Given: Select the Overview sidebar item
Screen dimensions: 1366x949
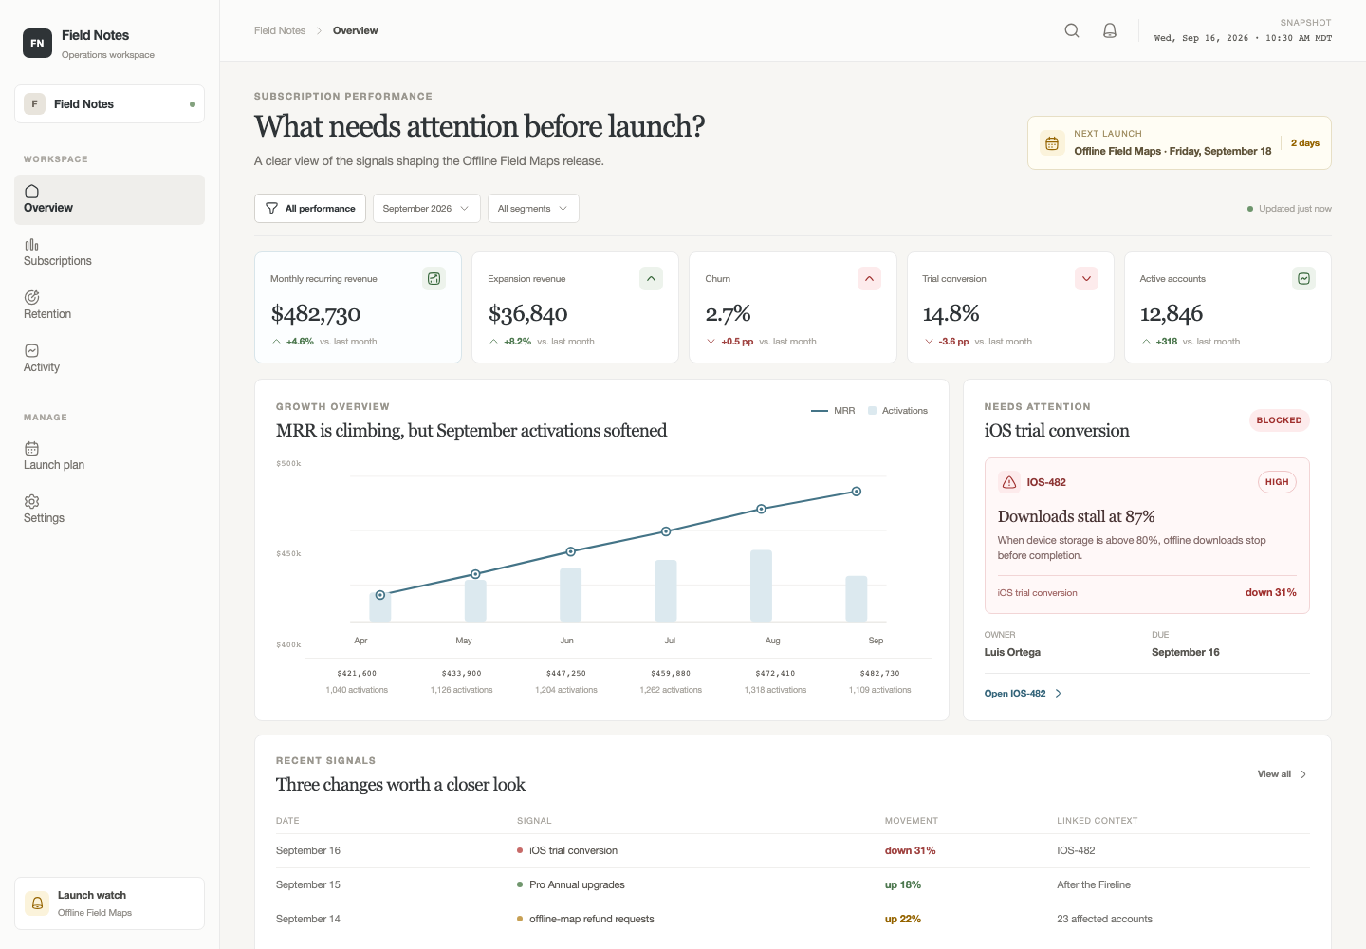Looking at the screenshot, I should [x=109, y=199].
